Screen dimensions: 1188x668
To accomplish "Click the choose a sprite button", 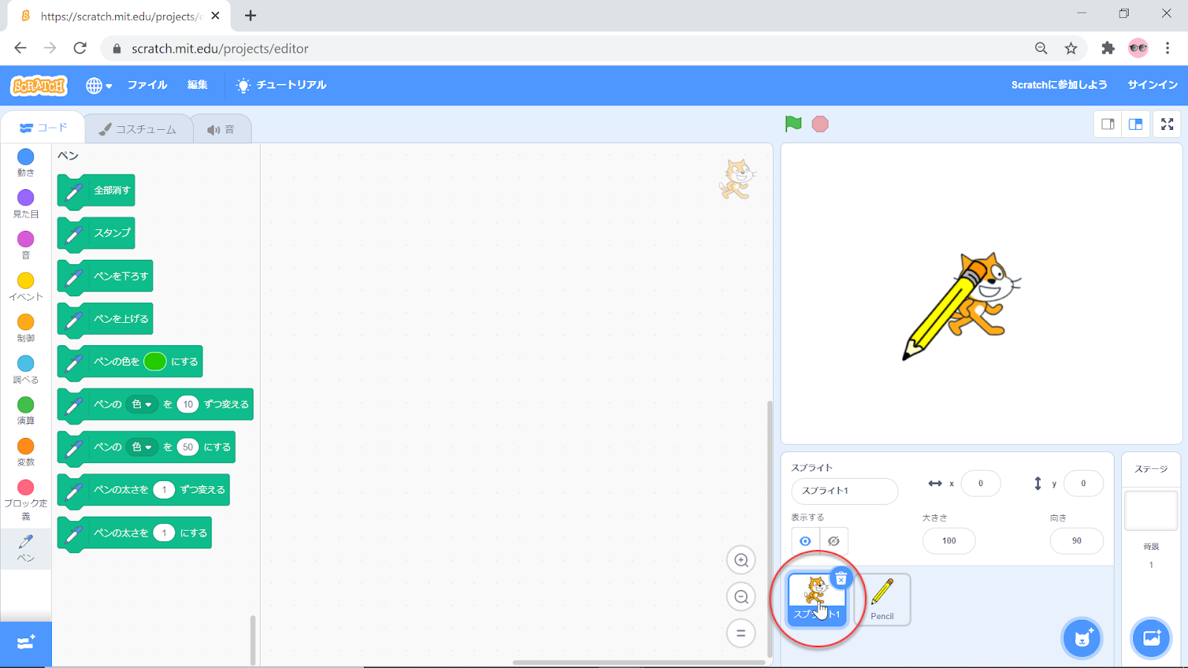I will tap(1083, 638).
